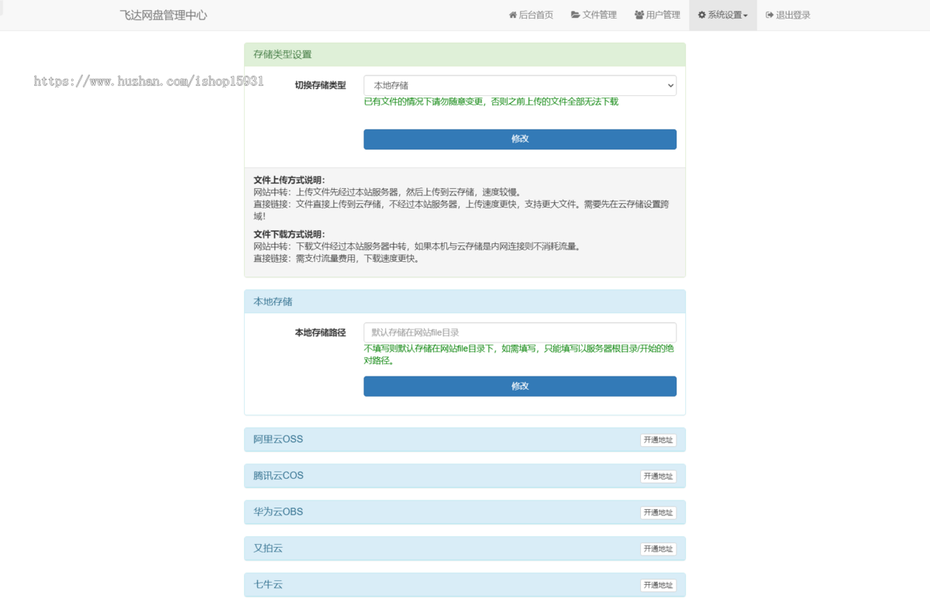The width and height of the screenshot is (930, 609).
Task: Click 修改 button under 本地存储路径
Action: [519, 386]
